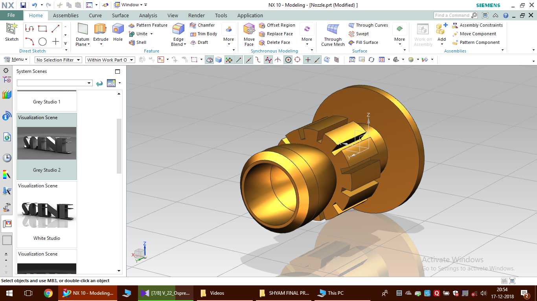
Task: Click the Find a Command search field
Action: (456, 15)
